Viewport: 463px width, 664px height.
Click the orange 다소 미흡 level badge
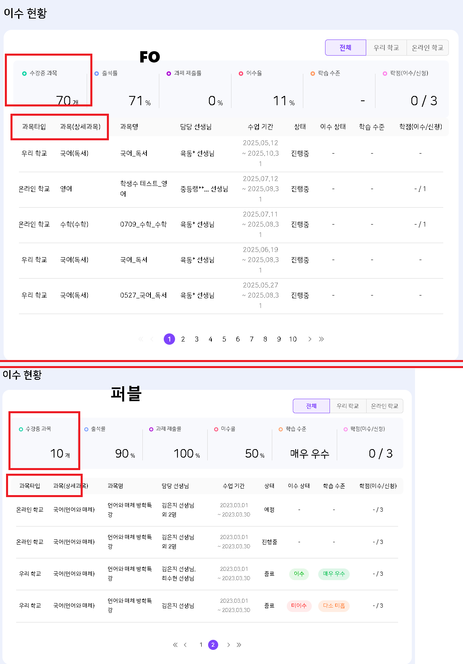(334, 606)
